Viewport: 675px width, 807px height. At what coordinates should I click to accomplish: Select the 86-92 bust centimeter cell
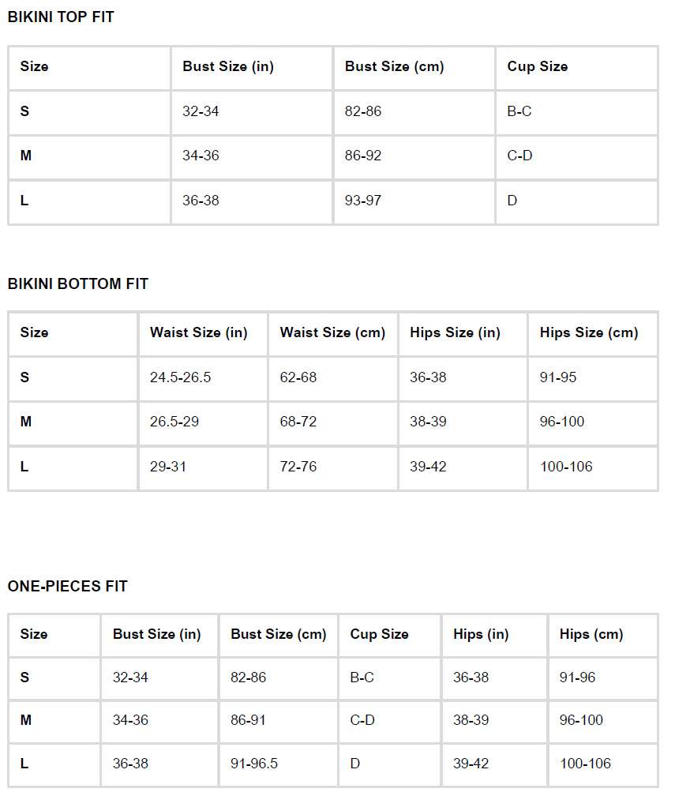363,156
